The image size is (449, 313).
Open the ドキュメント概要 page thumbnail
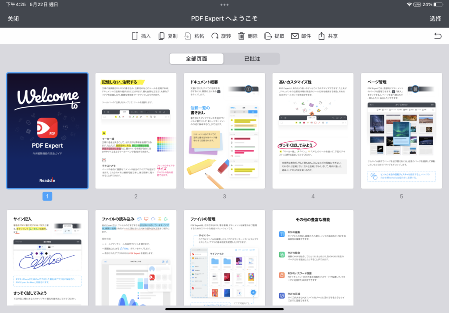tap(224, 131)
